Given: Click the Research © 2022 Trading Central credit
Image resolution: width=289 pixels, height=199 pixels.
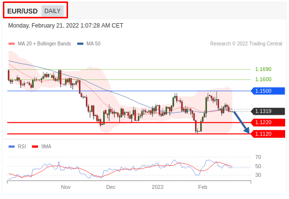Looking at the screenshot, I should 246,44.
